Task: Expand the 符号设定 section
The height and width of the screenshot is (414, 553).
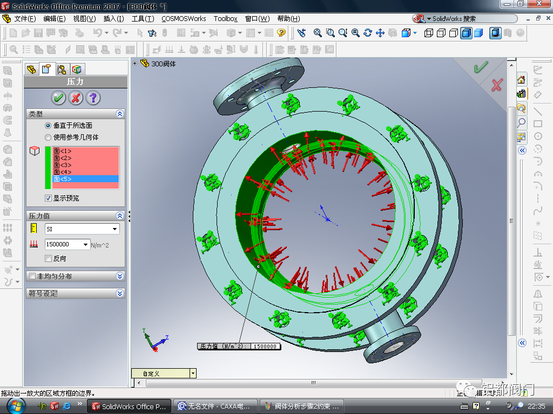Action: pyautogui.click(x=120, y=294)
